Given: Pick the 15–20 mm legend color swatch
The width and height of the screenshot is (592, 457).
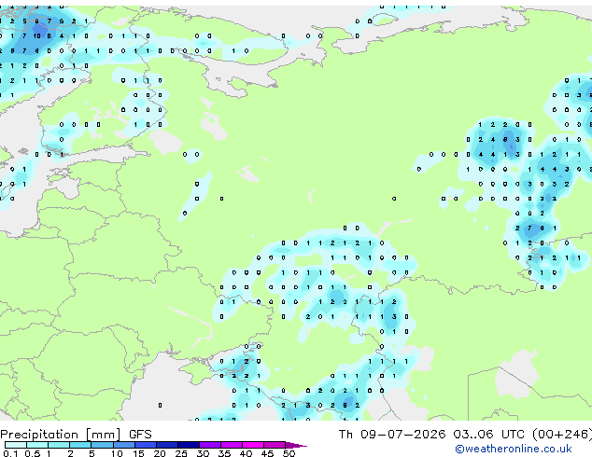Looking at the screenshot, I should coord(145,445).
